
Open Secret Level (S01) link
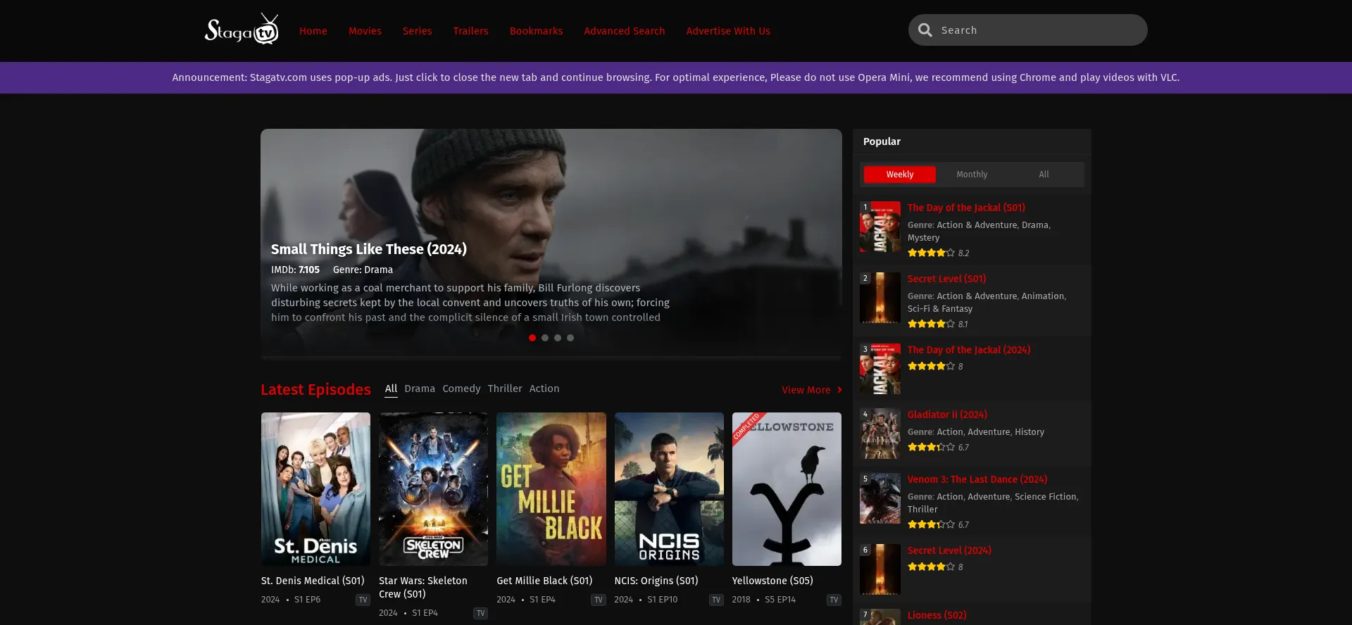pyautogui.click(x=947, y=279)
